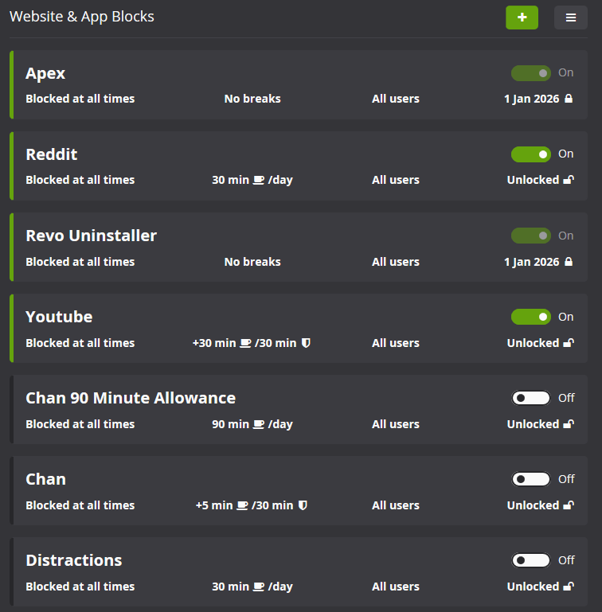Open the Reddit block title
The width and height of the screenshot is (602, 612).
pyautogui.click(x=52, y=154)
